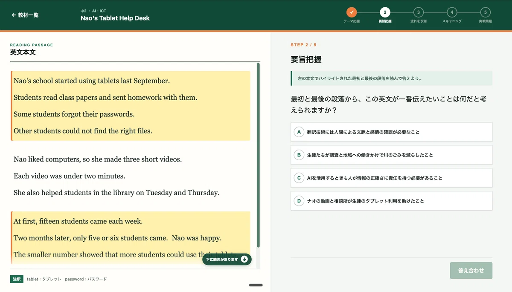The height and width of the screenshot is (292, 512).
Task: Click the glossary entry password：パスワード
Action: pyautogui.click(x=86, y=279)
